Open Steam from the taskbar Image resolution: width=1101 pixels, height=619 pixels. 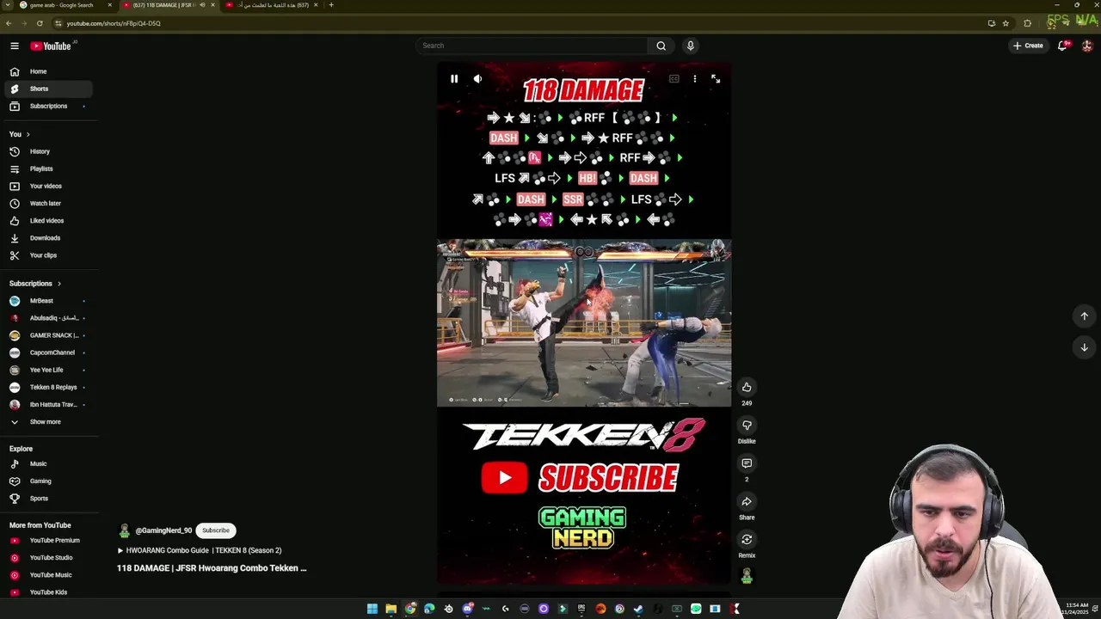pyautogui.click(x=638, y=609)
